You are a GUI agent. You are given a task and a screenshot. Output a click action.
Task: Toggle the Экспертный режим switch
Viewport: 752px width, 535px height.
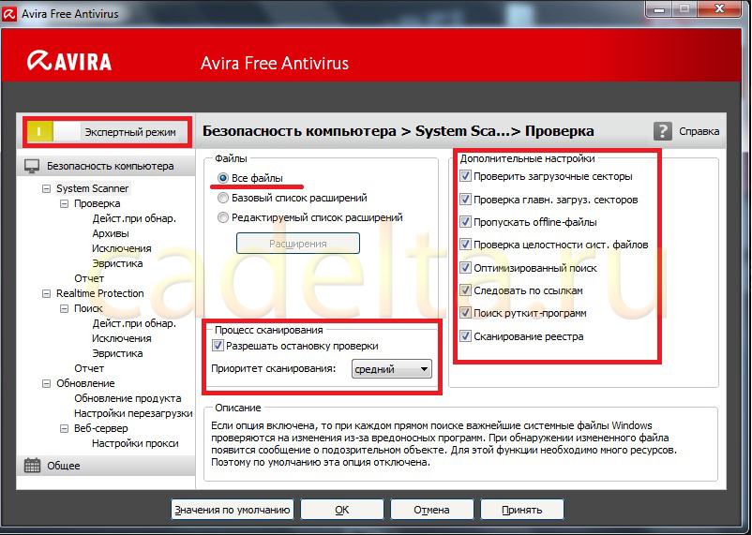click(x=53, y=132)
